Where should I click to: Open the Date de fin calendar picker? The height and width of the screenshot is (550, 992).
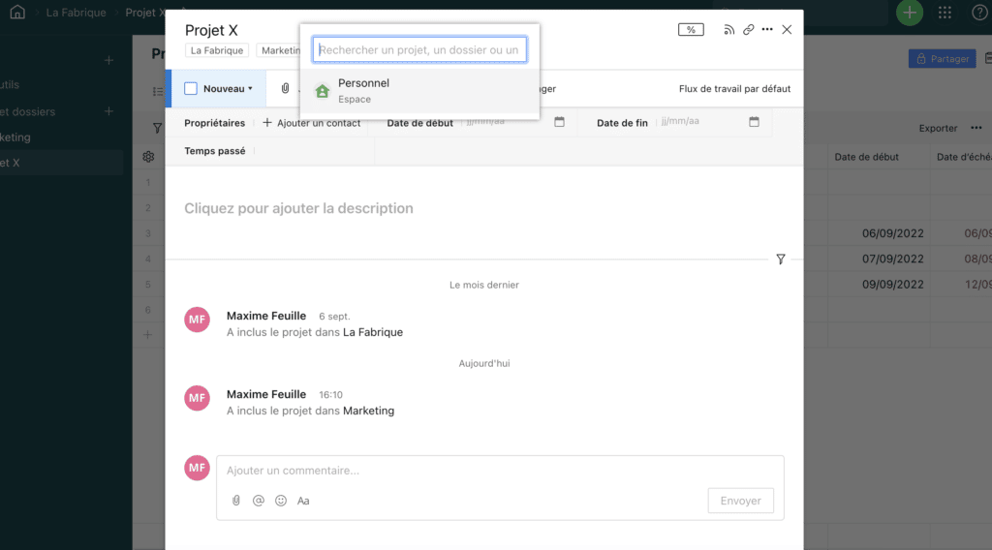(x=754, y=122)
